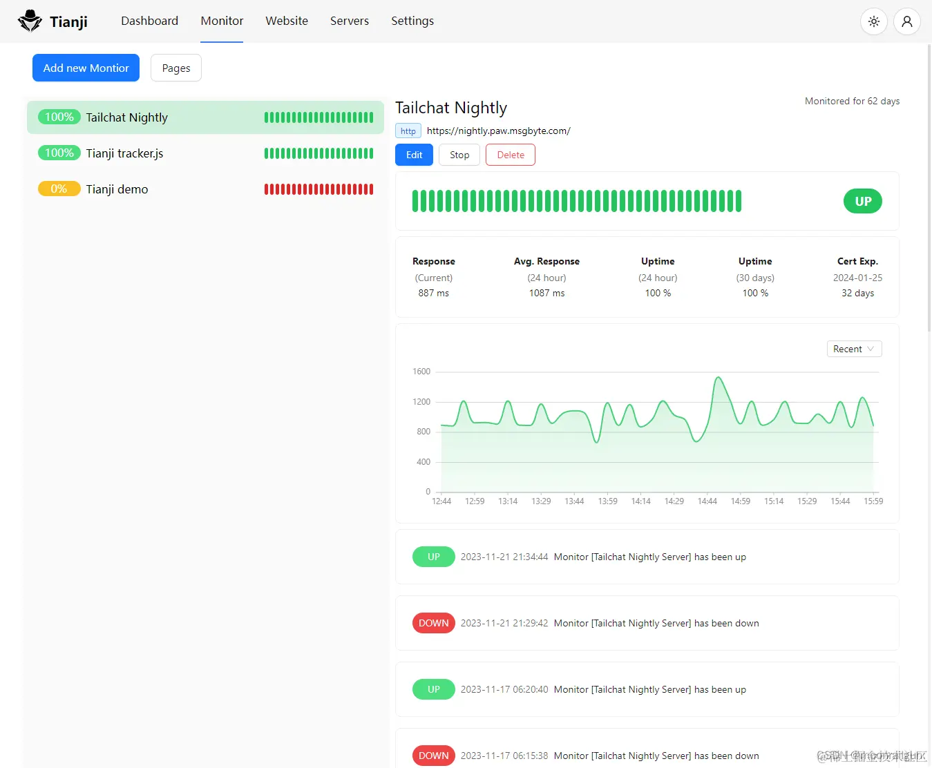Click the Edit button
The height and width of the screenshot is (768, 932).
[414, 155]
